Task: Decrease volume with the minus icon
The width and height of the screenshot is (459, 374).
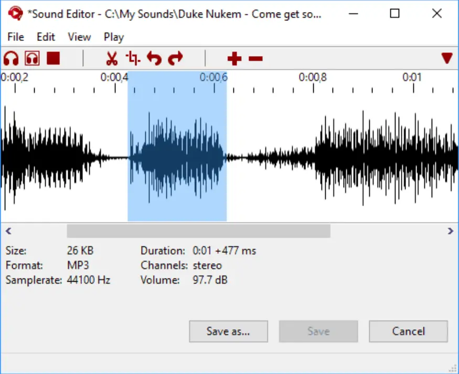Action: (255, 59)
